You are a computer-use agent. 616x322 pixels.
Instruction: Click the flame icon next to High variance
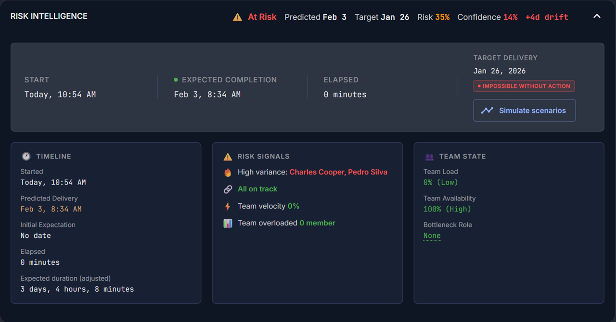click(x=227, y=172)
